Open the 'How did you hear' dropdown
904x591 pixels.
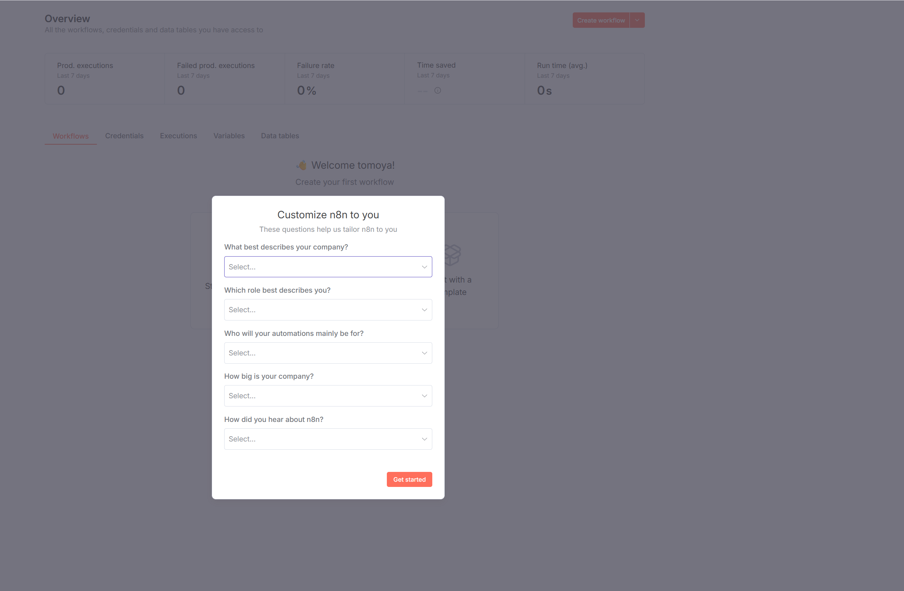coord(328,439)
